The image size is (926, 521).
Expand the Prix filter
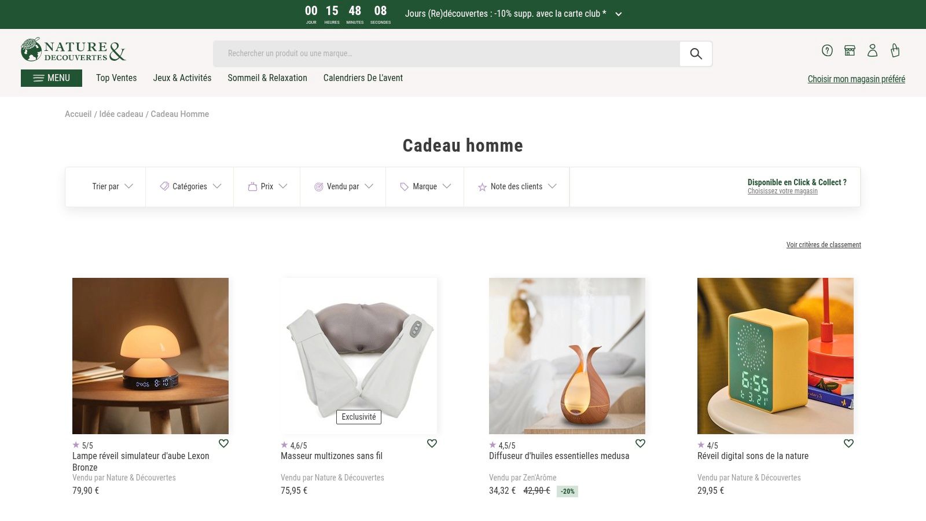coord(267,186)
